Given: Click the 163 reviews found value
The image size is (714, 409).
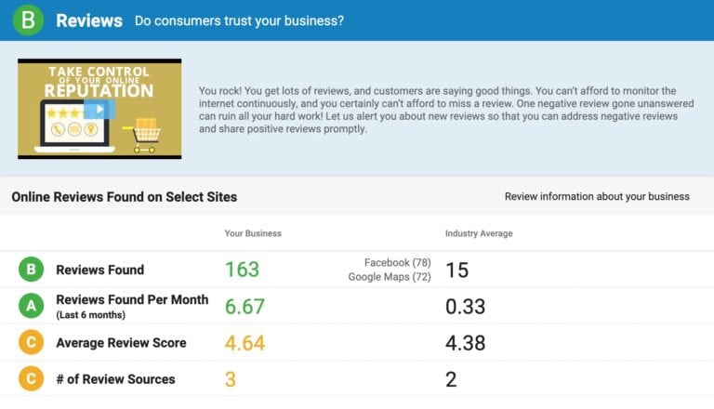Looking at the screenshot, I should [x=242, y=270].
